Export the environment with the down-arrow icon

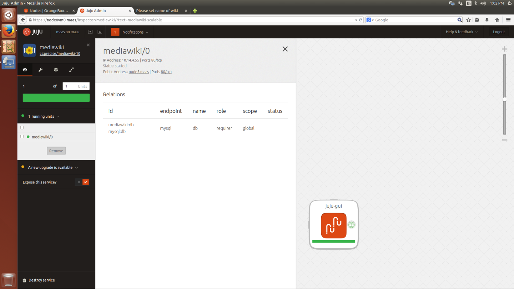click(x=90, y=31)
